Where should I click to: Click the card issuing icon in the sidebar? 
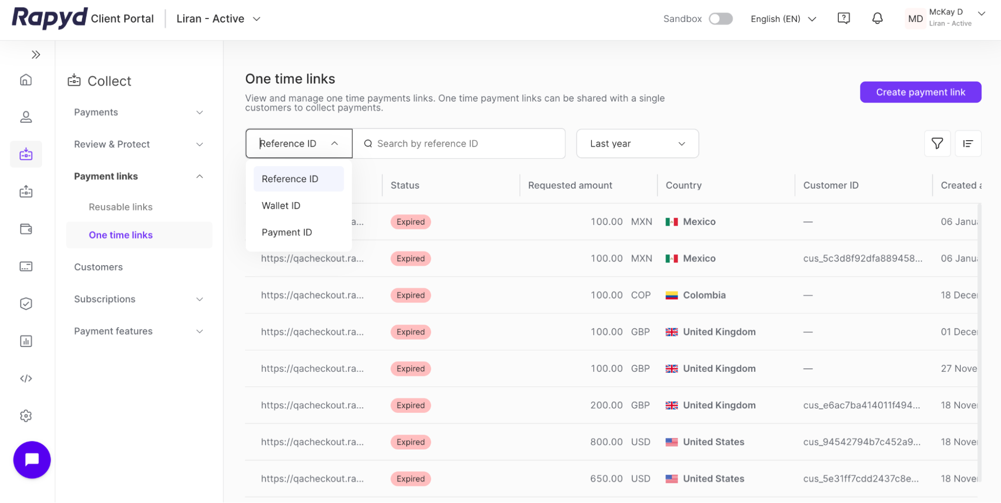coord(26,266)
